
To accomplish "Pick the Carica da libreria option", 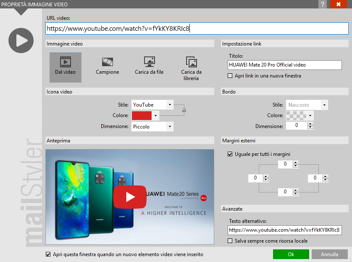I will click(x=191, y=69).
